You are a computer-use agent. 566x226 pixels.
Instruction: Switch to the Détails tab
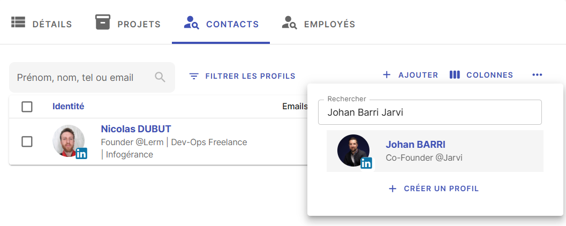coord(42,24)
